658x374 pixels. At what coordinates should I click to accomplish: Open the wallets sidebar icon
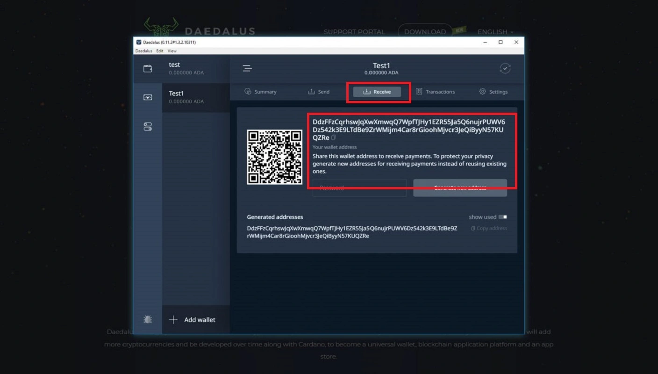pos(148,69)
